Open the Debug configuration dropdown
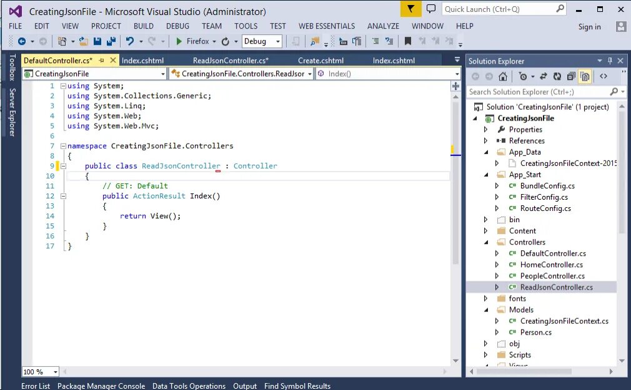The width and height of the screenshot is (631, 390). point(278,41)
